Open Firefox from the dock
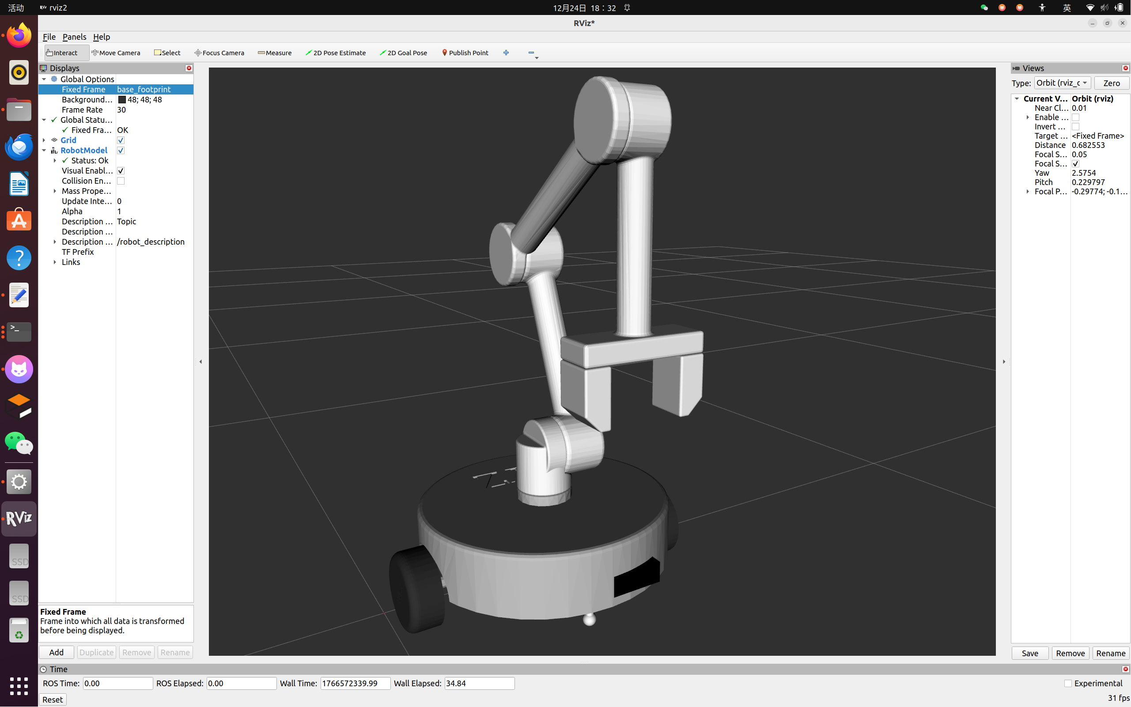 pyautogui.click(x=19, y=35)
